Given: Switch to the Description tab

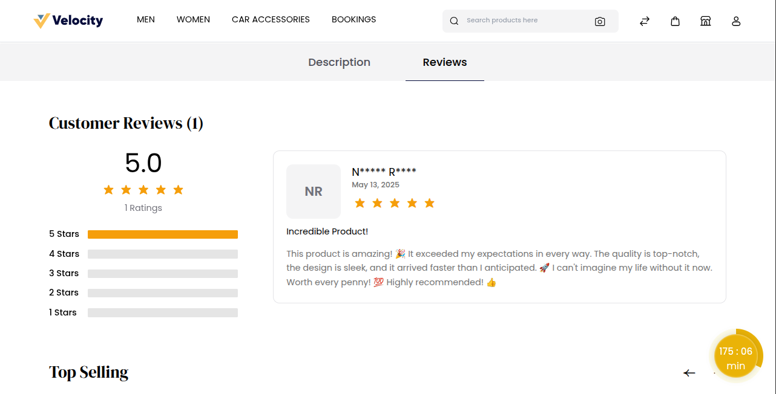Looking at the screenshot, I should [339, 62].
